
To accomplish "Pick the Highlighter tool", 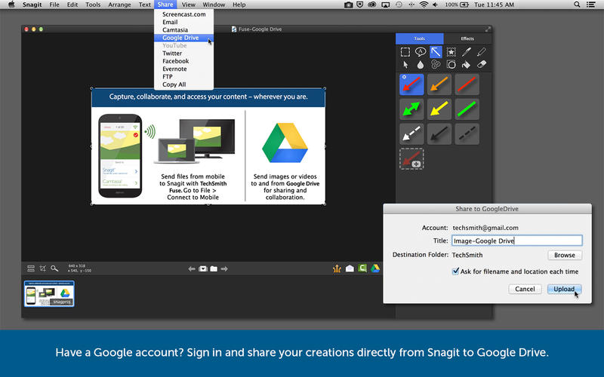I will click(x=482, y=52).
